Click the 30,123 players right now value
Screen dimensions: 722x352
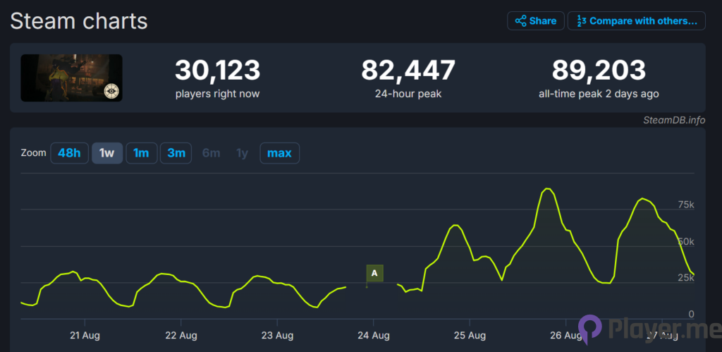217,71
